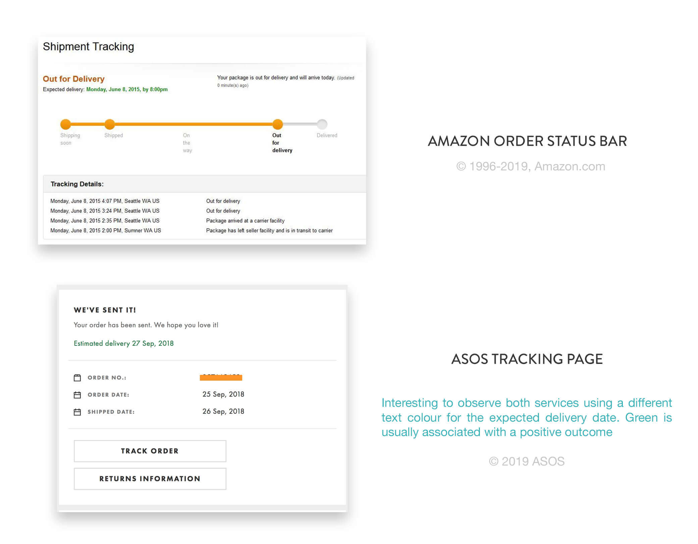Click 'Your order has been sent' message
This screenshot has height=544, width=698.
click(146, 325)
